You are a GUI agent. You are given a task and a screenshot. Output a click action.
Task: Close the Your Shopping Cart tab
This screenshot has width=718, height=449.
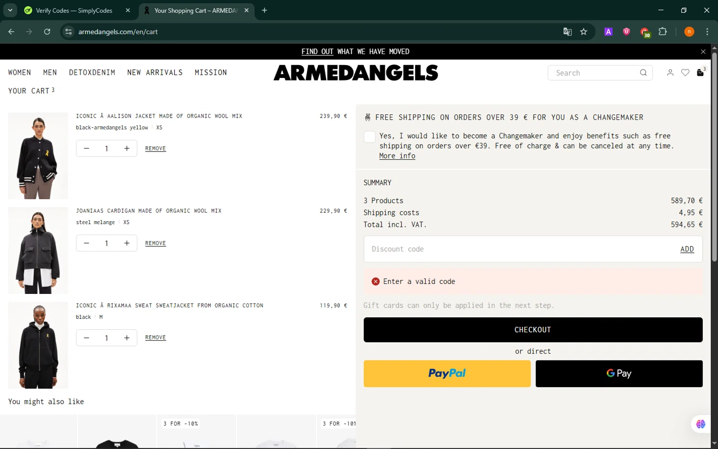(247, 11)
